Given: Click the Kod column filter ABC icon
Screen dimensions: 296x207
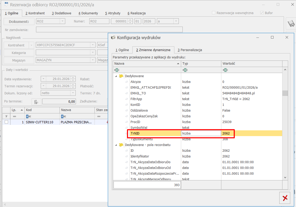Looking at the screenshot, I should (29, 116).
